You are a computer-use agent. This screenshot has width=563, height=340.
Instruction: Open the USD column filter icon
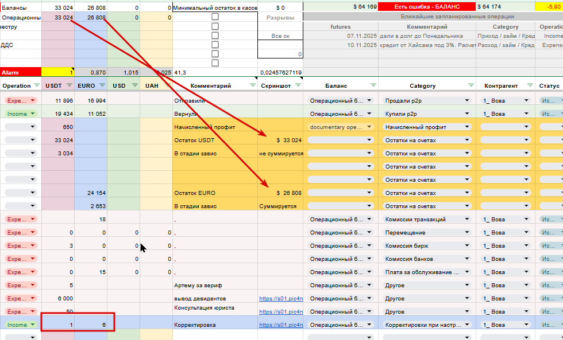click(x=135, y=85)
